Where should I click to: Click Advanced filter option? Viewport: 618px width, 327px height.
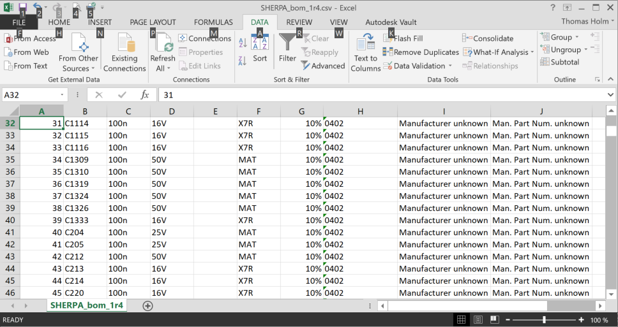323,66
